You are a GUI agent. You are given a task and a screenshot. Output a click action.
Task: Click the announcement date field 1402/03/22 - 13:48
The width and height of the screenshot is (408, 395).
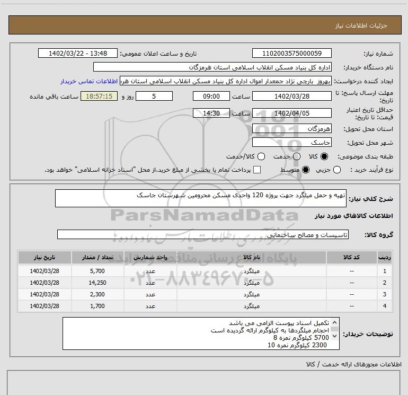tap(78, 53)
